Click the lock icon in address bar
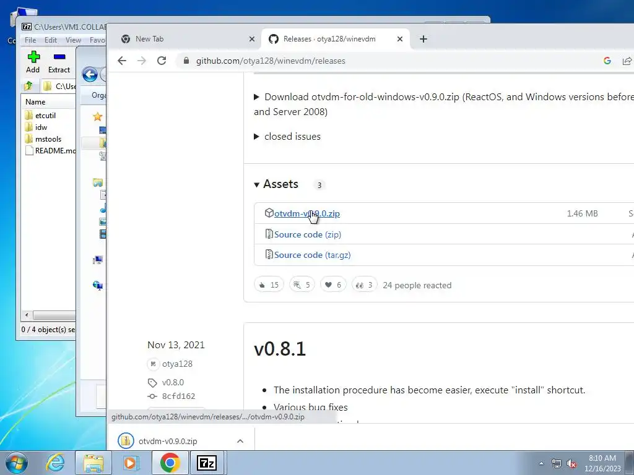 (186, 61)
